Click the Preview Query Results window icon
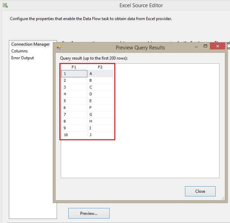This screenshot has height=223, width=230. click(x=59, y=47)
